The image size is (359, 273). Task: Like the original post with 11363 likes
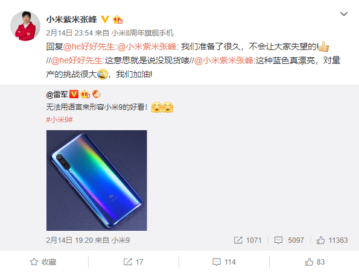pyautogui.click(x=332, y=240)
